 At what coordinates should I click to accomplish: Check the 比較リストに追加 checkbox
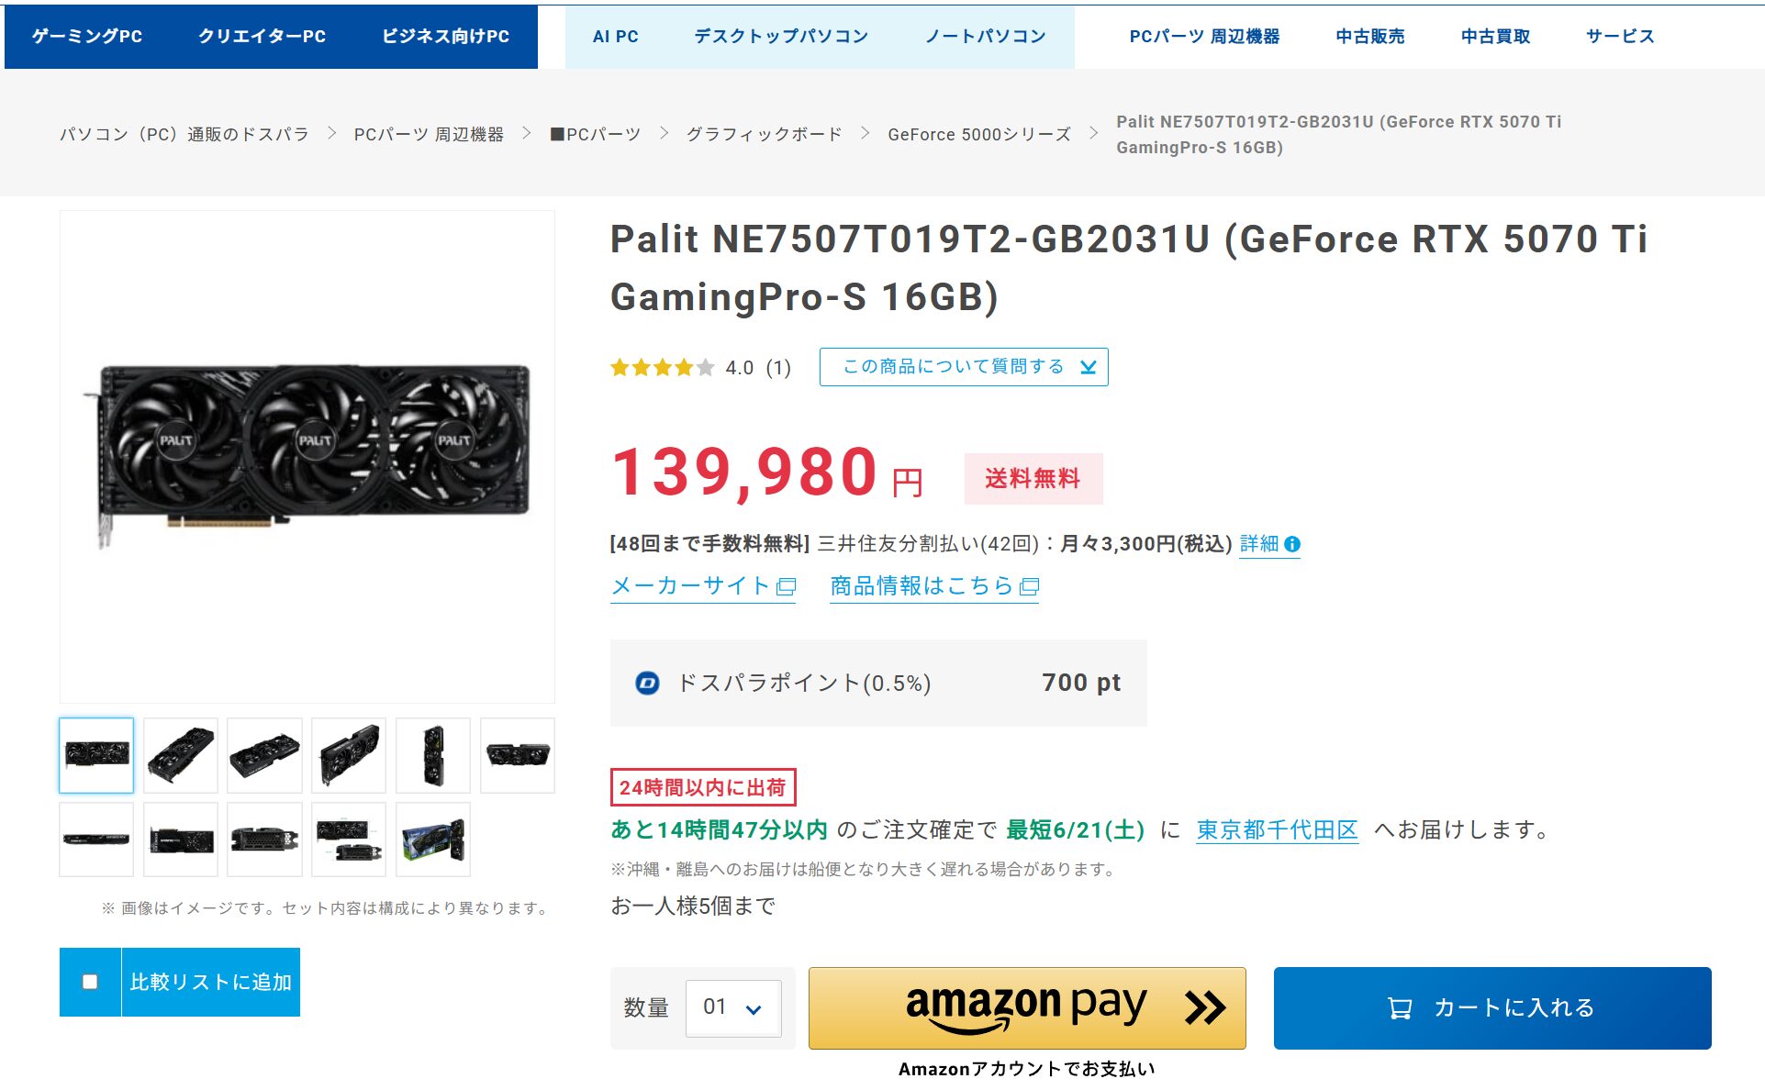(90, 982)
